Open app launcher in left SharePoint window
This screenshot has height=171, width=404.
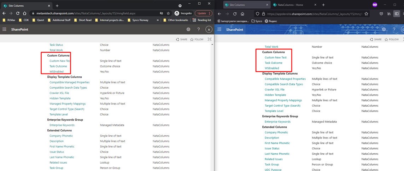pos(4,29)
